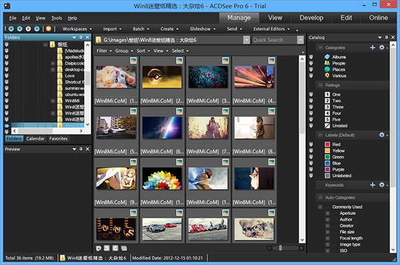
Task: Pin the Preview panel
Action: tap(81, 149)
